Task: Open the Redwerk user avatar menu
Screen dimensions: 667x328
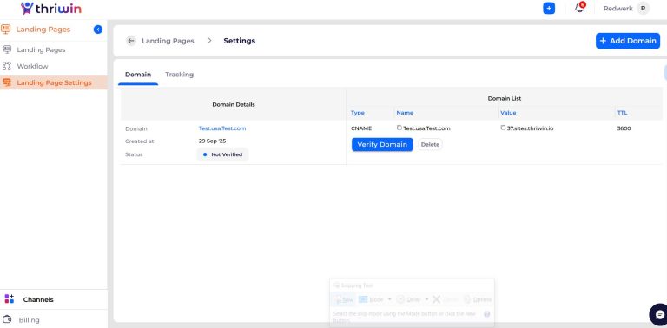Action: [x=643, y=9]
